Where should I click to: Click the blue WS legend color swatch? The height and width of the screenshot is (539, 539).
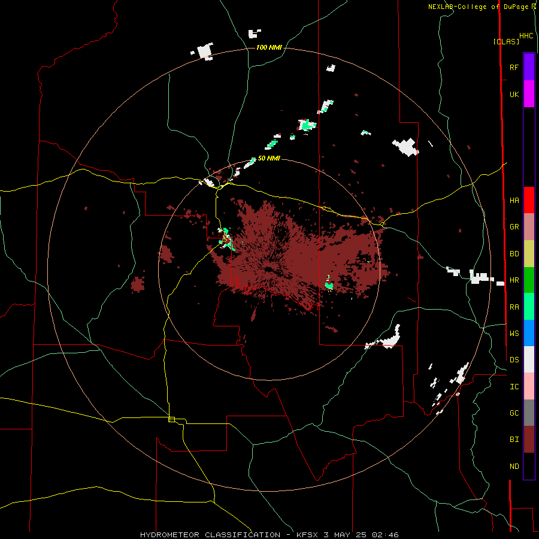529,333
